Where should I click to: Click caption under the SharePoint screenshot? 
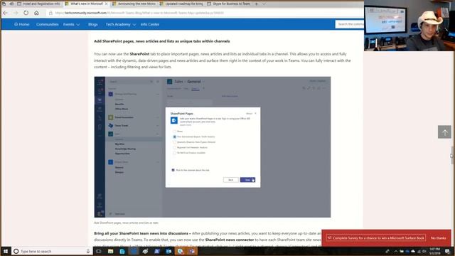(x=127, y=223)
